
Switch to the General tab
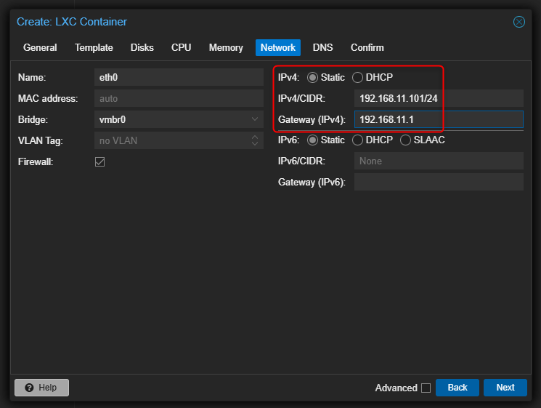[x=40, y=48]
